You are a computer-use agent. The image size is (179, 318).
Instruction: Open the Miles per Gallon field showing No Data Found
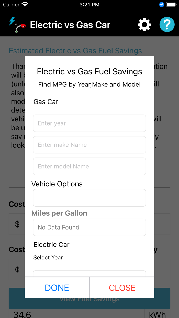89,227
